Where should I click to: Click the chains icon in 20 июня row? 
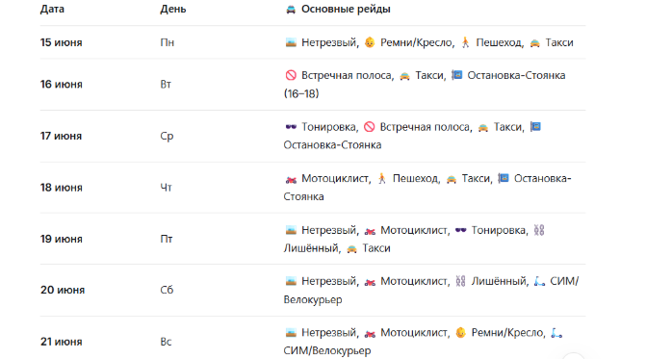click(x=460, y=281)
